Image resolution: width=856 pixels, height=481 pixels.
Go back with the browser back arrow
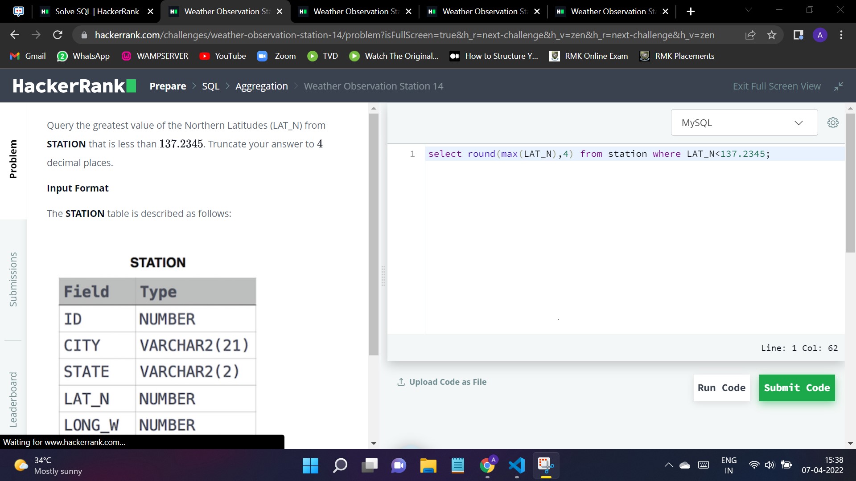(x=15, y=35)
